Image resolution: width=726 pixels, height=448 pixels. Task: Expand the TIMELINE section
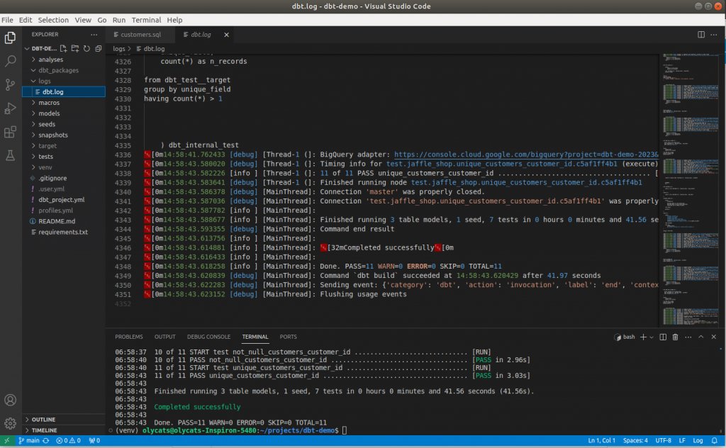tap(64, 430)
